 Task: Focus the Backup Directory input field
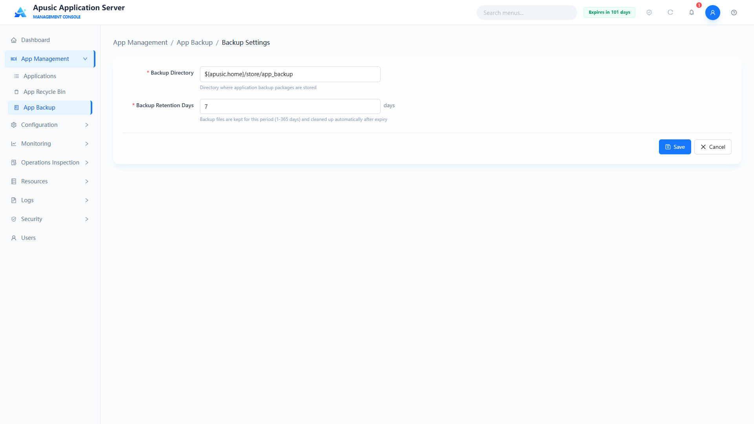[290, 74]
